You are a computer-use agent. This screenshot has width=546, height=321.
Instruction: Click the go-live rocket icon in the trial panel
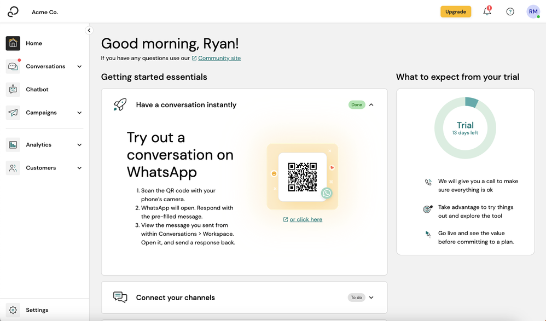[x=428, y=234]
